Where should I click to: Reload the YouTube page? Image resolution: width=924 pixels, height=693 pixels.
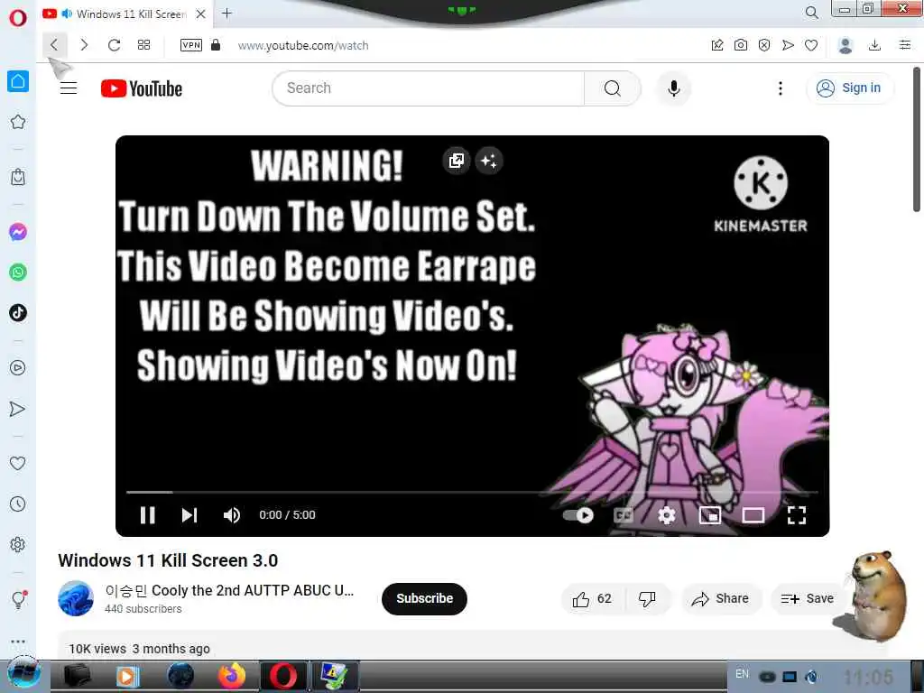tap(114, 45)
